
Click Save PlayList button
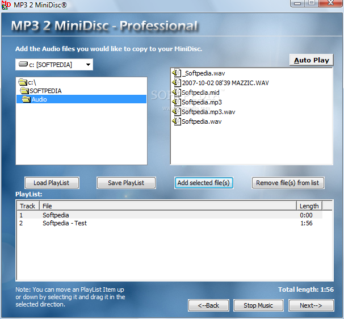(126, 183)
